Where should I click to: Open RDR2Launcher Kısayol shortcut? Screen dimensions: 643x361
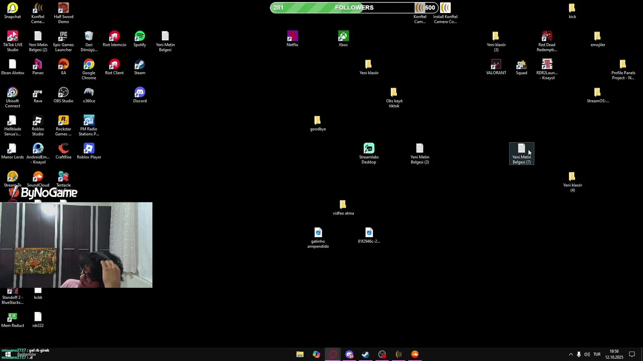547,70
